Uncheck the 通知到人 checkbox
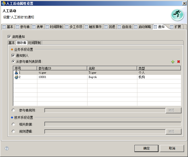 13,55
